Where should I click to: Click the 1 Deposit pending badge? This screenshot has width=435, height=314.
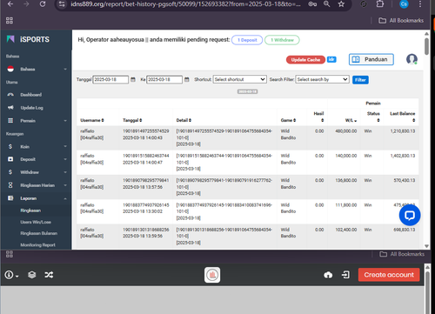[247, 40]
